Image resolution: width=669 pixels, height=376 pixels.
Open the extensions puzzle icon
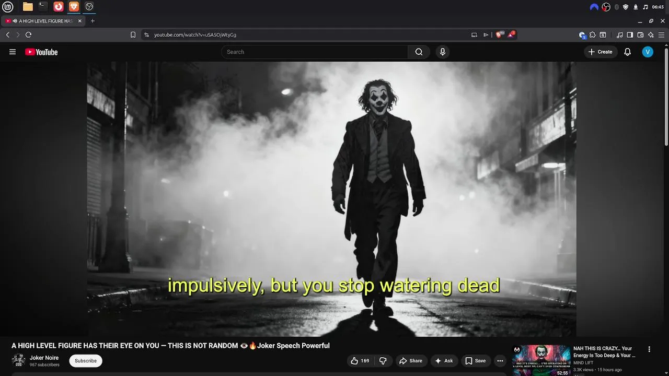(592, 35)
